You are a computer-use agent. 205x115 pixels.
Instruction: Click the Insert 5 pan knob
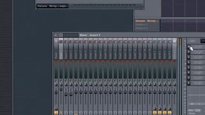pos(81,85)
